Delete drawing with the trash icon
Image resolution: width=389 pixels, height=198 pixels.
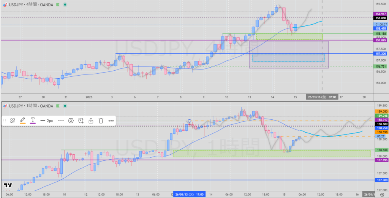(x=101, y=120)
